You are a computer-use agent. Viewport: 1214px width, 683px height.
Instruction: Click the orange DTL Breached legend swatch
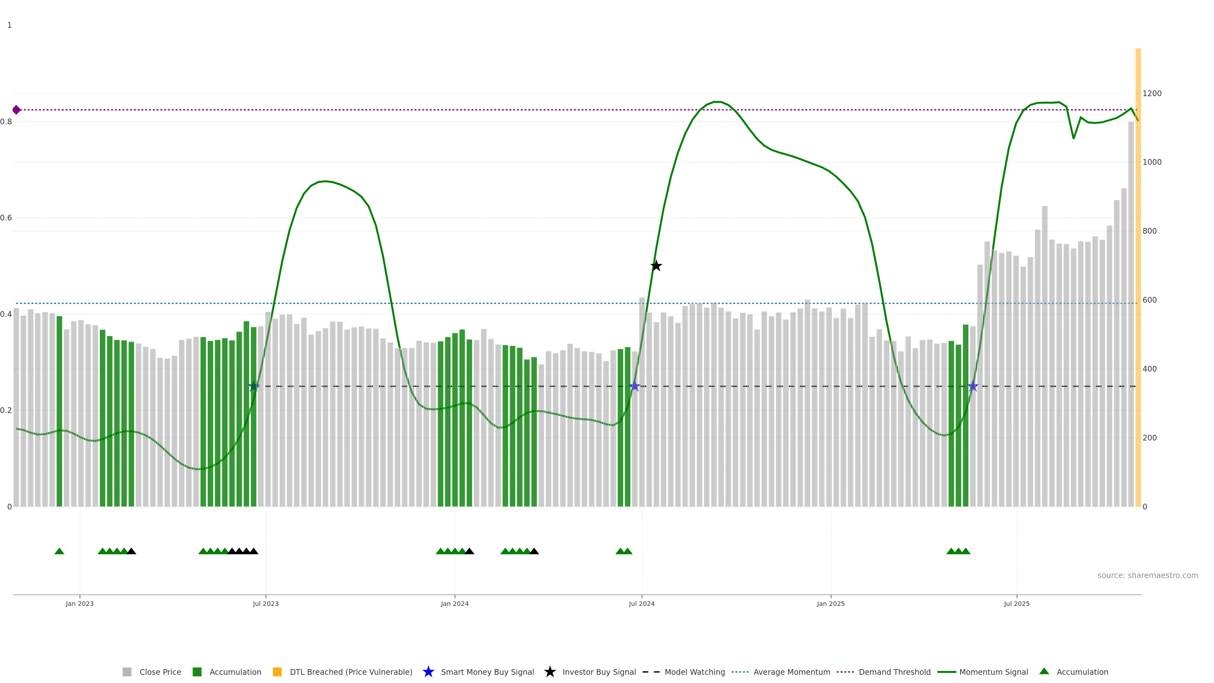[277, 672]
